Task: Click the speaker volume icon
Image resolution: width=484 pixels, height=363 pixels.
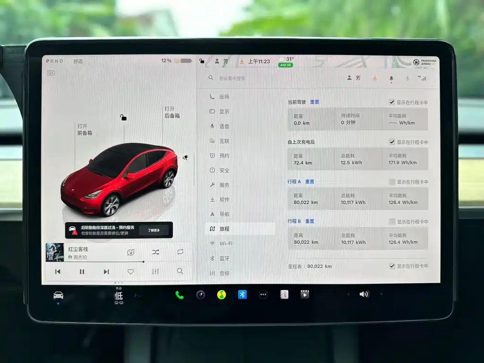Action: tap(364, 294)
